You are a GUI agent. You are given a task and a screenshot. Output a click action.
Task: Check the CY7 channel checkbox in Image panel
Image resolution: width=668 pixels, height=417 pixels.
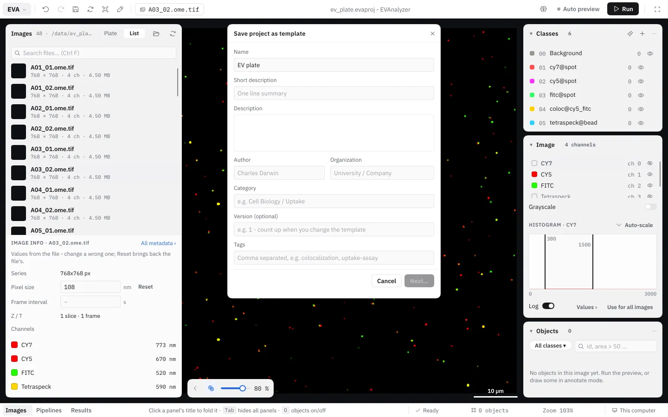click(534, 164)
